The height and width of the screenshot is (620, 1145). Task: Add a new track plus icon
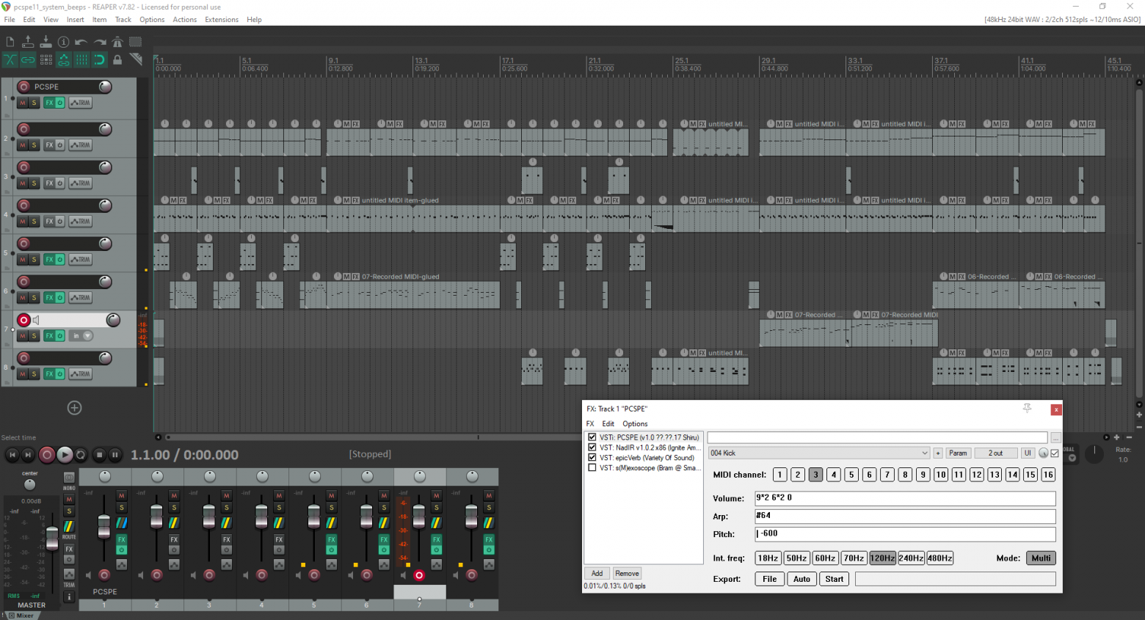coord(74,408)
